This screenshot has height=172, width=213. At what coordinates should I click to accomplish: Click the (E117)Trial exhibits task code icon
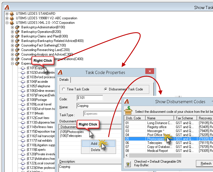(23, 141)
